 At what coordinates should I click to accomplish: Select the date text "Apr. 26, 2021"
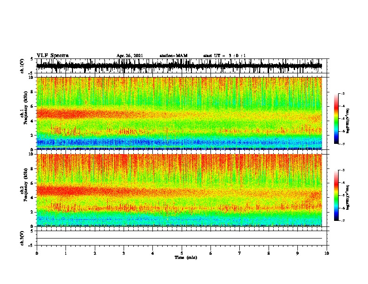coord(130,56)
